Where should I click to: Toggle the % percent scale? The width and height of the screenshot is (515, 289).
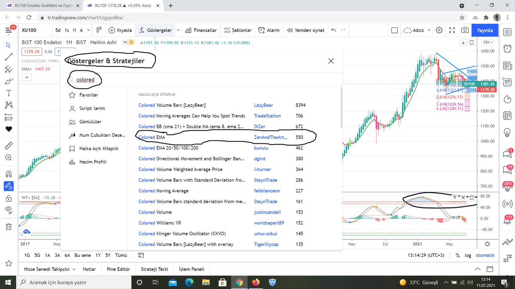457,255
